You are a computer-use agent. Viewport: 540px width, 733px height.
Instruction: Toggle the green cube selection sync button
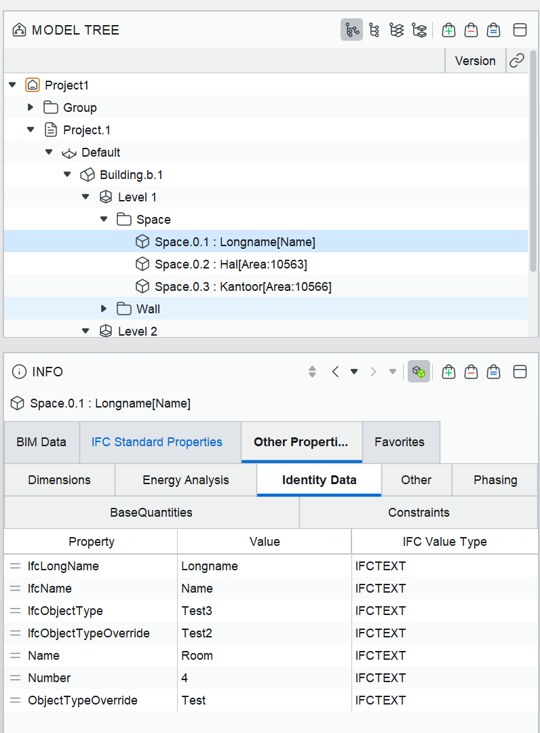[419, 372]
